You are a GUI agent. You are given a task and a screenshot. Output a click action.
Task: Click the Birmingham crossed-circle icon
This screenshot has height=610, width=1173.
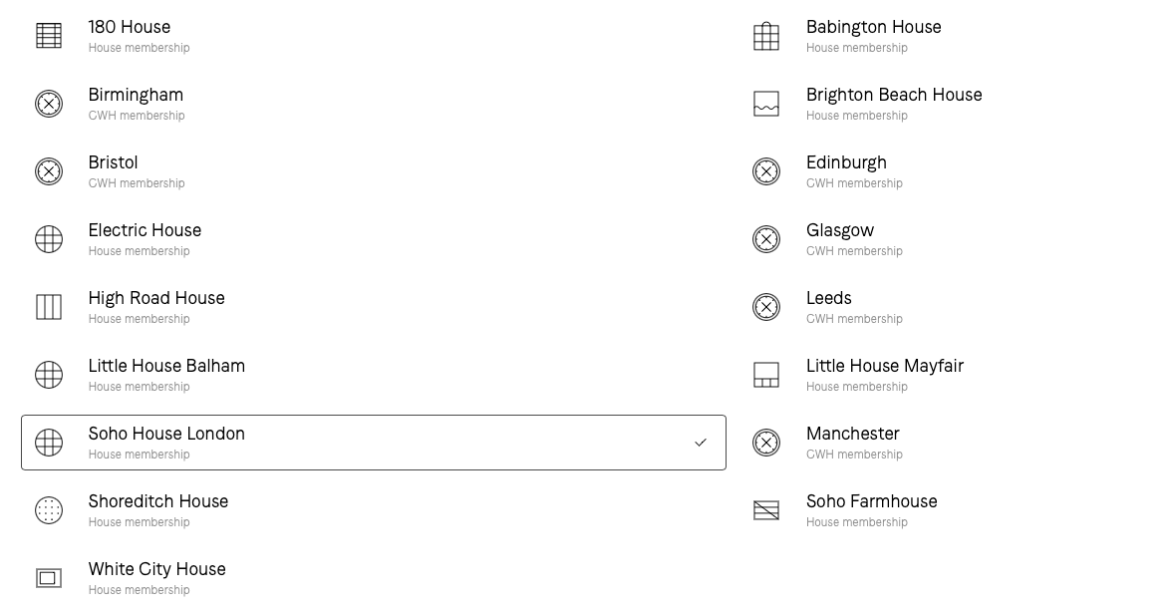pos(49,104)
